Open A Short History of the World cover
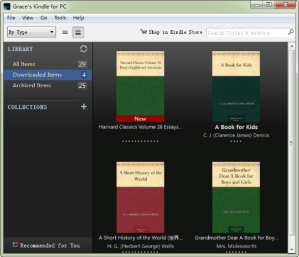 140,197
